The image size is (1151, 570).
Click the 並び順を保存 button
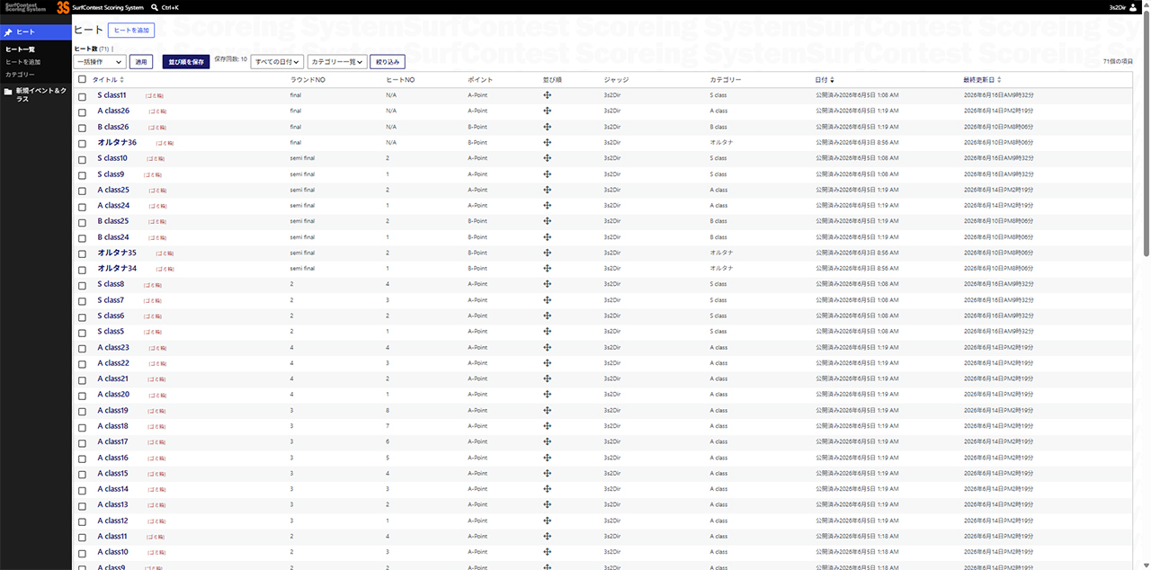point(186,62)
